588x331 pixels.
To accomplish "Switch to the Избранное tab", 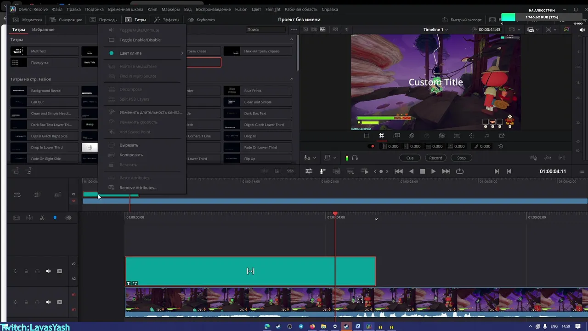I will coord(43,29).
